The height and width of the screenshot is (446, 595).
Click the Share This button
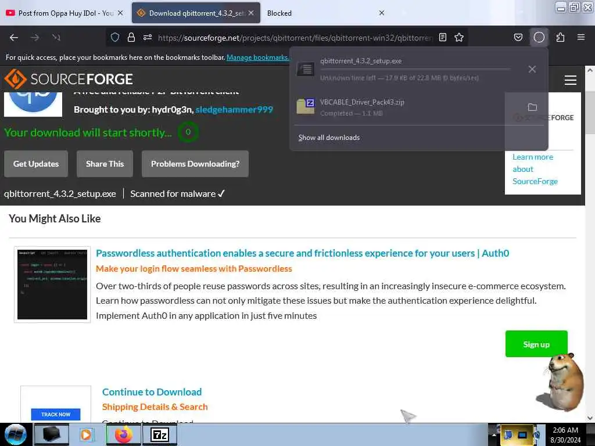click(x=105, y=164)
